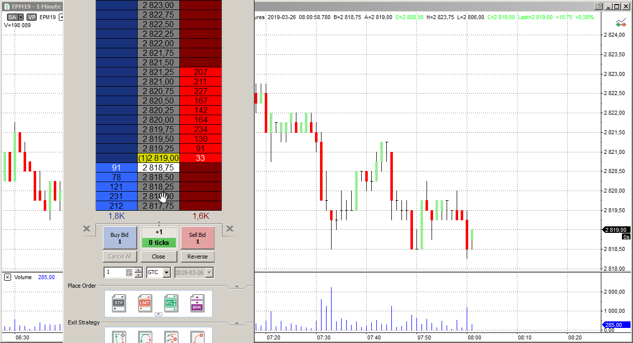Click the bid size 91 cell
This screenshot has width=633, height=343.
click(117, 167)
